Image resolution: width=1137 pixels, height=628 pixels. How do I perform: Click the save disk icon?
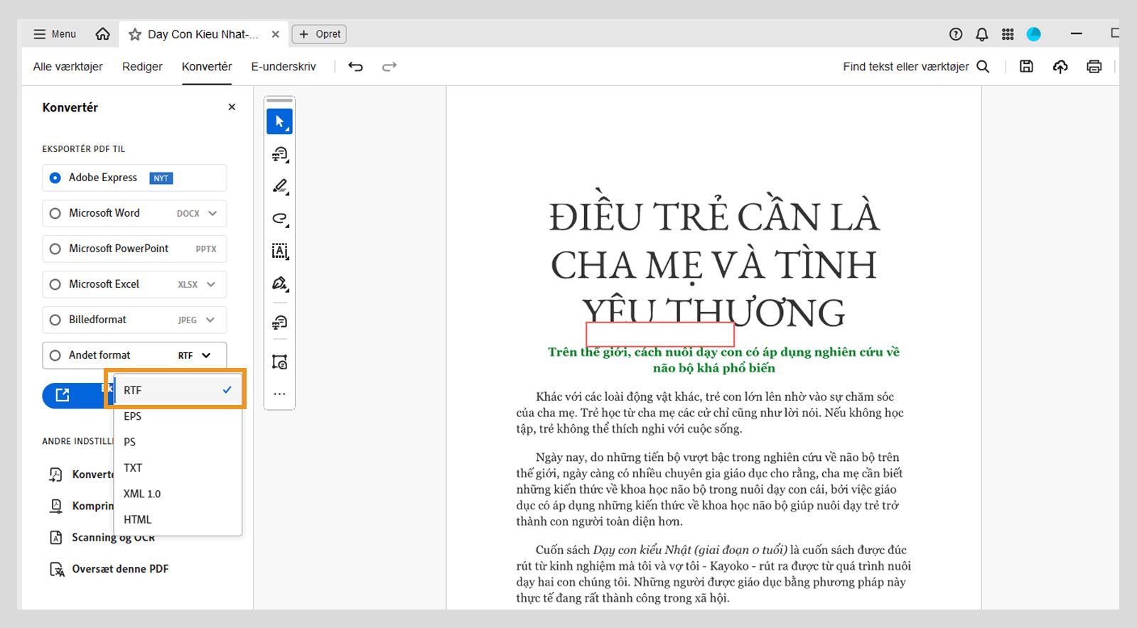pos(1026,67)
